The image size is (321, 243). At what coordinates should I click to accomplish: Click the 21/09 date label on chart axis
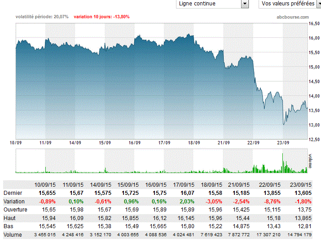pos(224,143)
